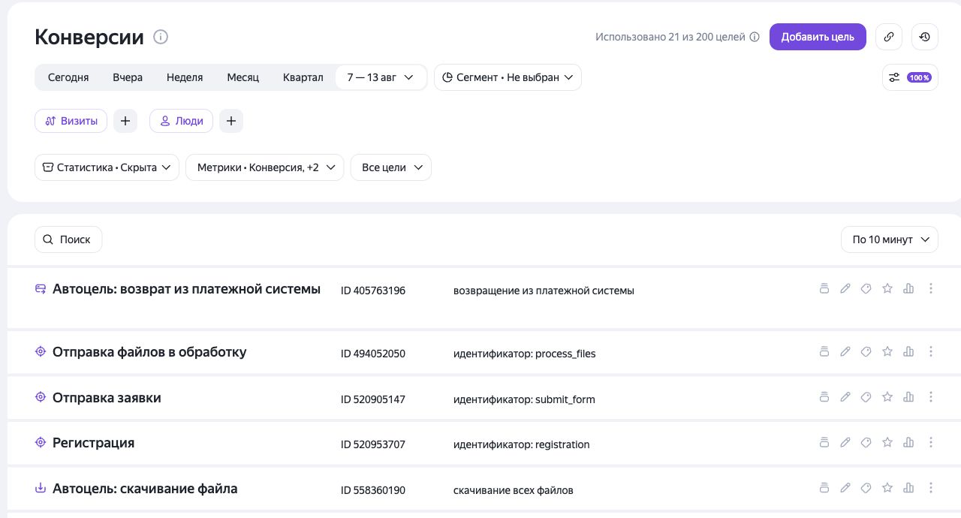This screenshot has height=518, width=961.
Task: Switch to the Квартал period tab
Action: tap(303, 77)
